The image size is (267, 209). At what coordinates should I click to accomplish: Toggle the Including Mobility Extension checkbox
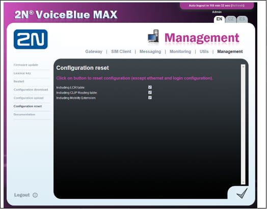pyautogui.click(x=150, y=98)
